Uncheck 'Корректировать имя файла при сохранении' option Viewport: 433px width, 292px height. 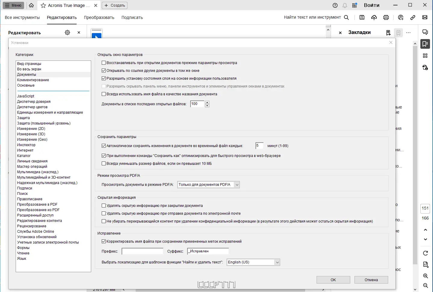coord(104,241)
